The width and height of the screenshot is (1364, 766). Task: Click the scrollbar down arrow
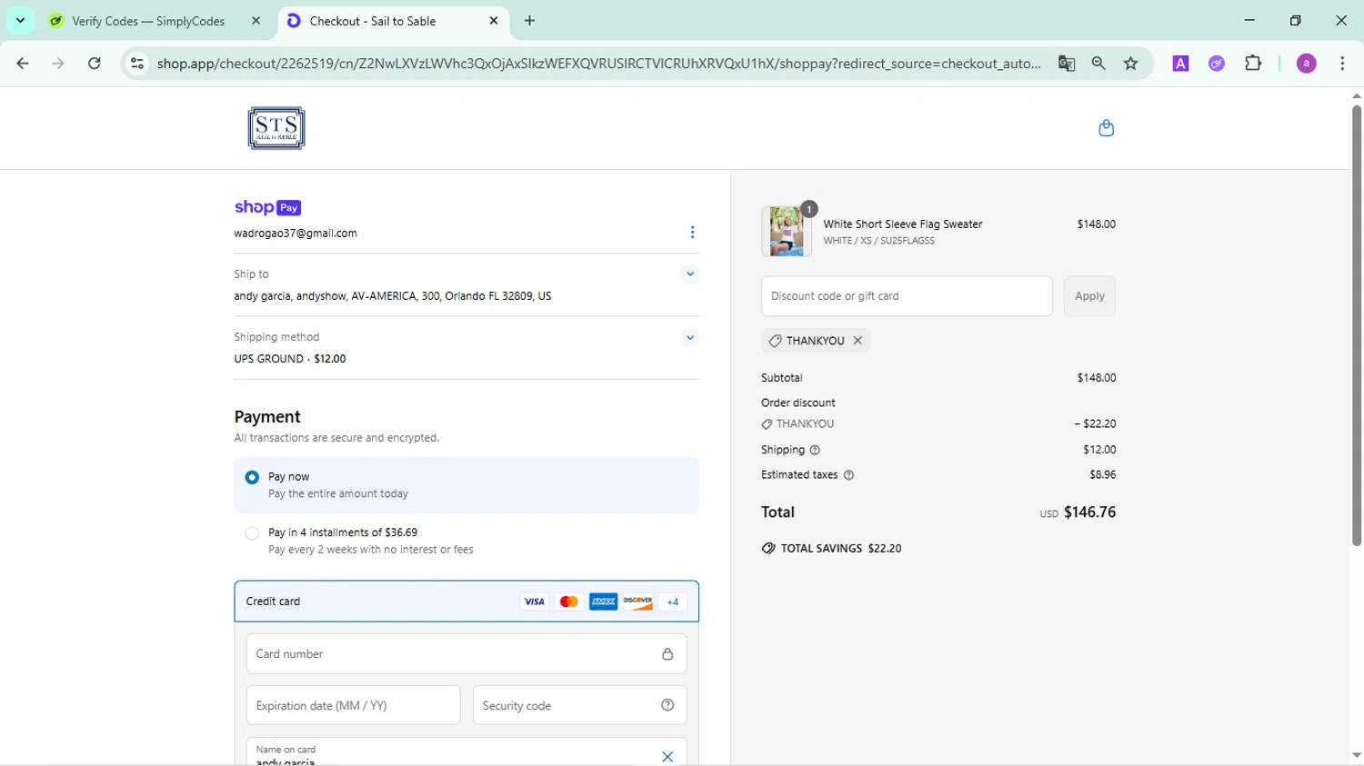[1356, 756]
